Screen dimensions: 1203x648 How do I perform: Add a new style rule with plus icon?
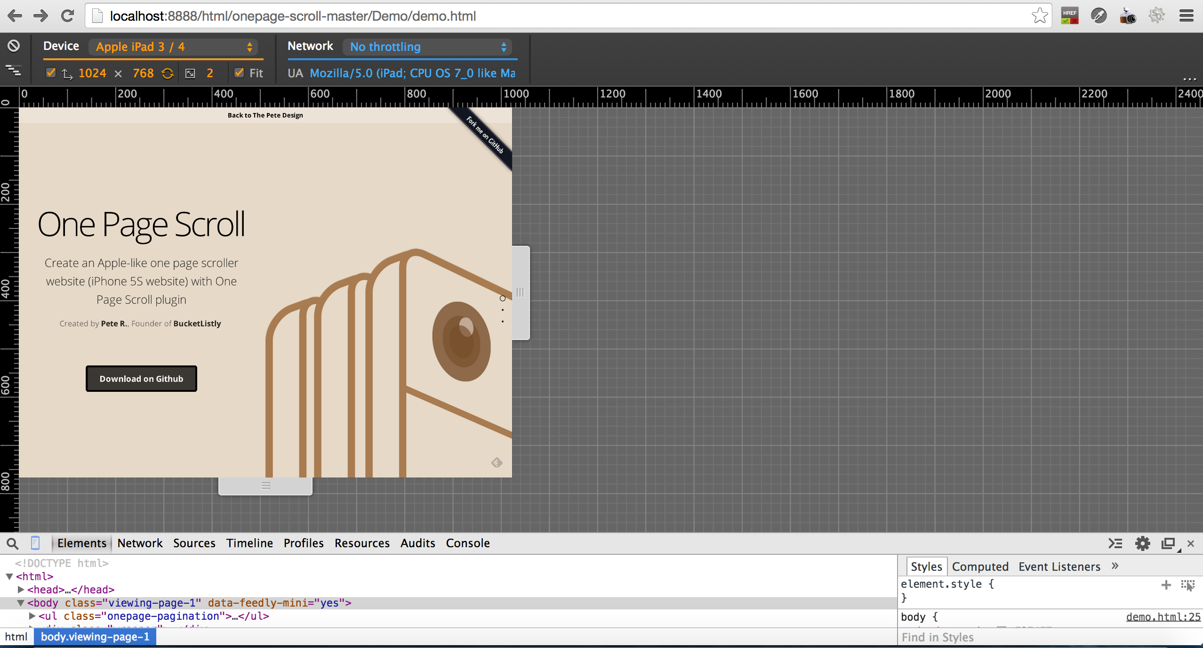[1166, 585]
